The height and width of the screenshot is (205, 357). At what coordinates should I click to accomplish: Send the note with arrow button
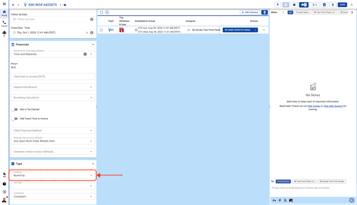click(x=352, y=200)
